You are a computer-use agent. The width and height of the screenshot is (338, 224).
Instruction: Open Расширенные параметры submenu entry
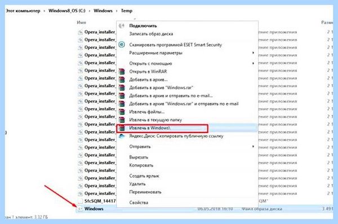point(155,53)
